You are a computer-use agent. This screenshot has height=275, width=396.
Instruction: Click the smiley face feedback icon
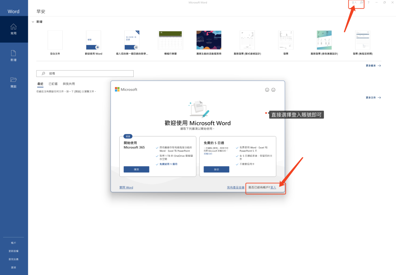(267, 90)
